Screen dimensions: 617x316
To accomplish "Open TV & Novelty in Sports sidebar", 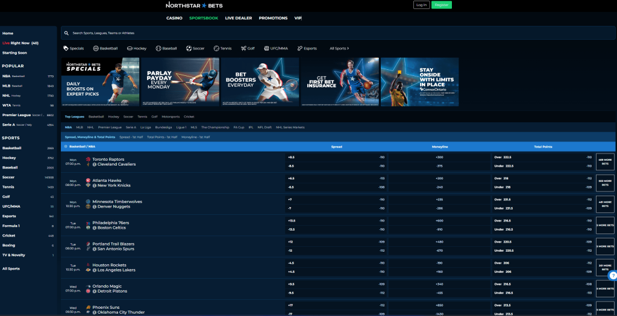I will (x=28, y=255).
